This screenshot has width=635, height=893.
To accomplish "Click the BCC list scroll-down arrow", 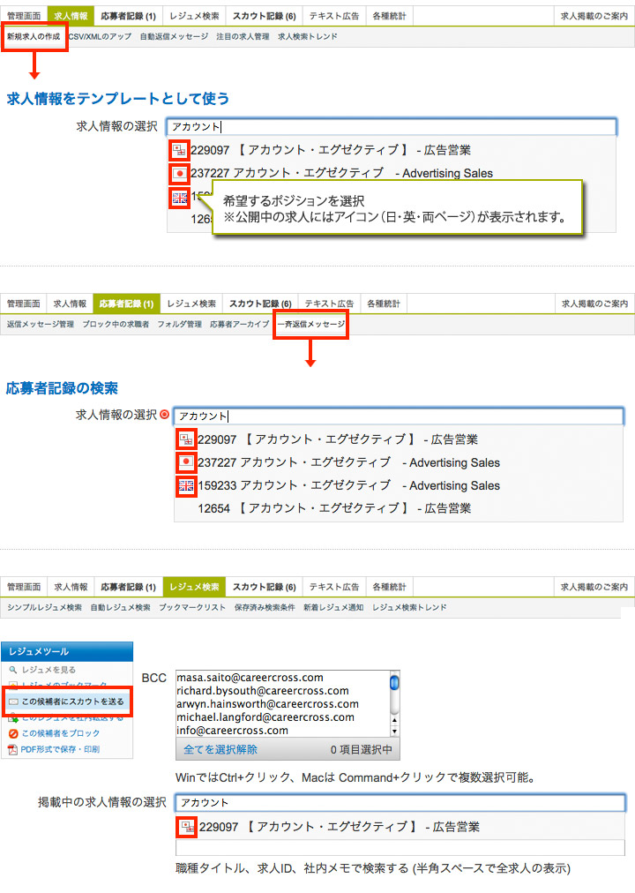I will 394,731.
